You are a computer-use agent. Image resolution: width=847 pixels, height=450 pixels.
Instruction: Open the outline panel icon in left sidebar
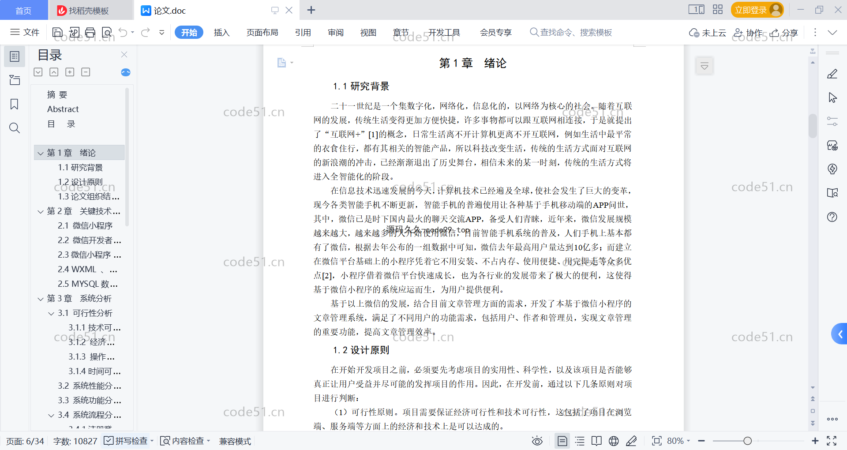click(x=15, y=56)
